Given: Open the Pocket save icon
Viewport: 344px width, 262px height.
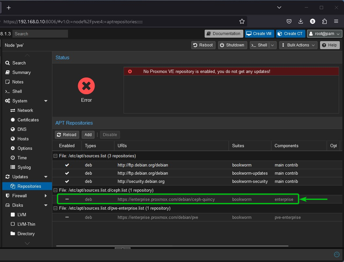Looking at the screenshot, I should (x=289, y=21).
